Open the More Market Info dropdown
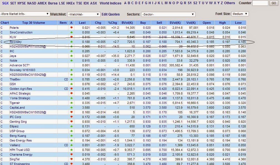 pos(25,14)
